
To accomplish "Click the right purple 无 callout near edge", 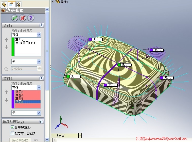I will 167,78.
